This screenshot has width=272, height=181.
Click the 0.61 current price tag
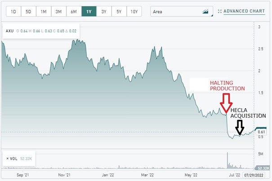pos(261,132)
